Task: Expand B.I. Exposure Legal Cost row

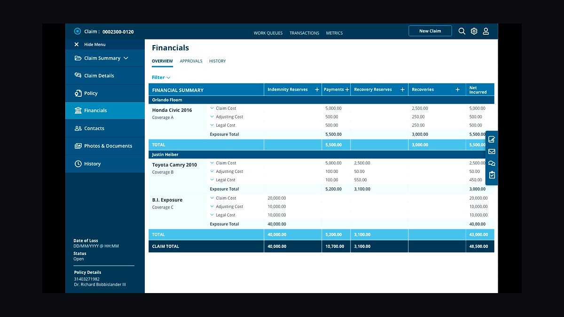Action: (x=212, y=215)
